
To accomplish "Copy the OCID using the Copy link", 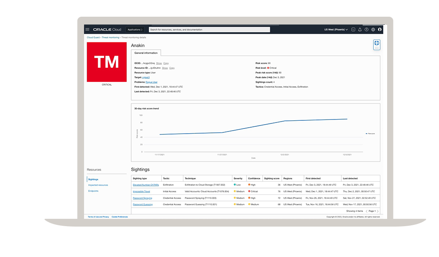I will coord(166,63).
